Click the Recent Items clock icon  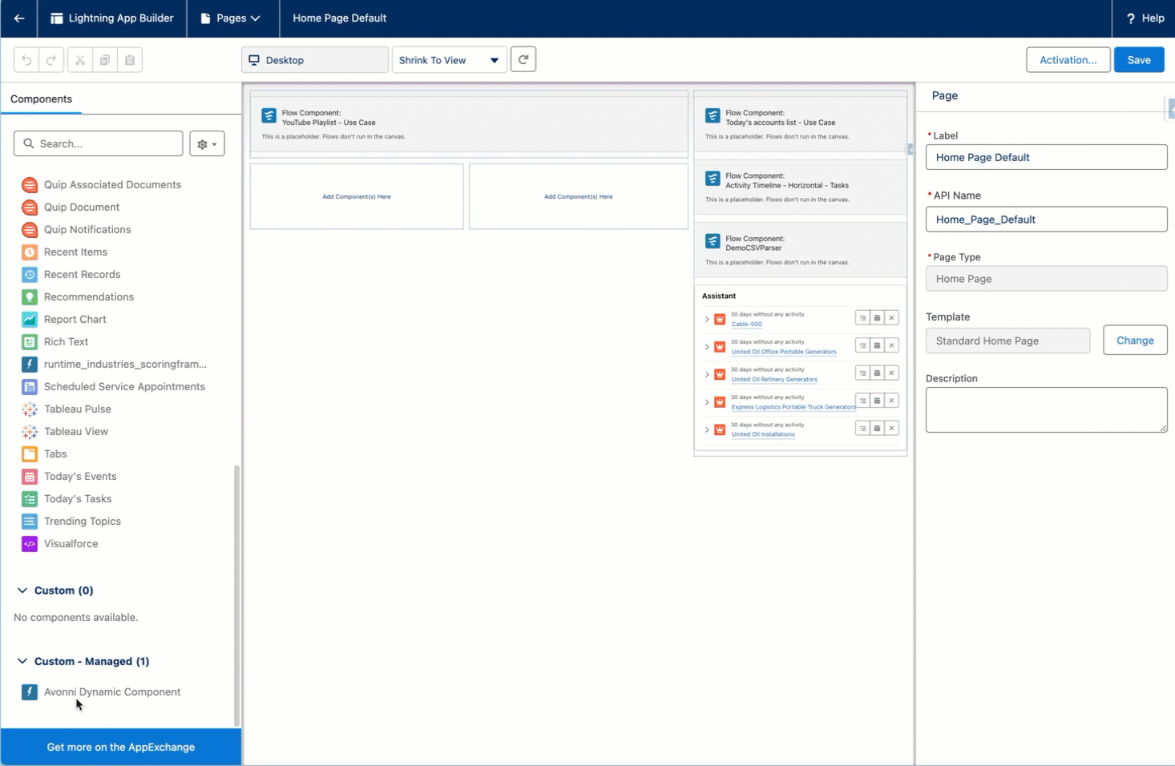(30, 252)
